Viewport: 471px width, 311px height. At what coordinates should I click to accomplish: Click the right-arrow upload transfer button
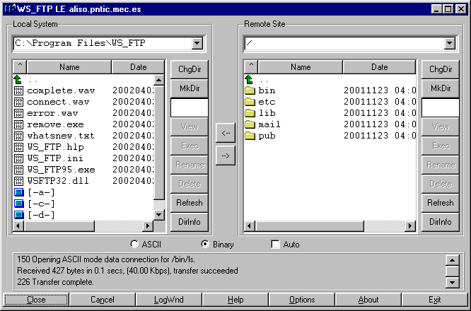[225, 156]
